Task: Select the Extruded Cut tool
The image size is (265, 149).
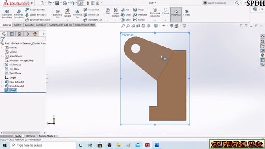Action: pyautogui.click(x=58, y=14)
